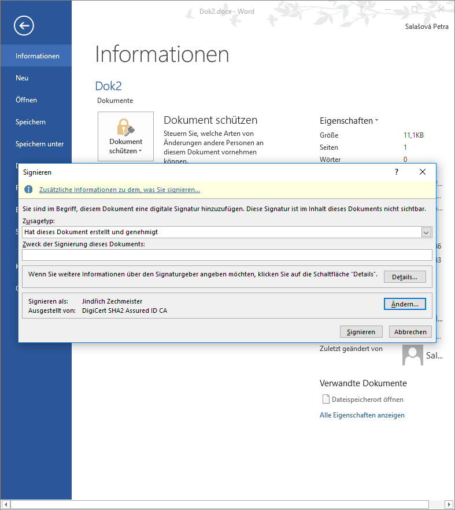Image resolution: width=455 pixels, height=510 pixels.
Task: Click the Verwandte Dokumente heading
Action: 363,383
